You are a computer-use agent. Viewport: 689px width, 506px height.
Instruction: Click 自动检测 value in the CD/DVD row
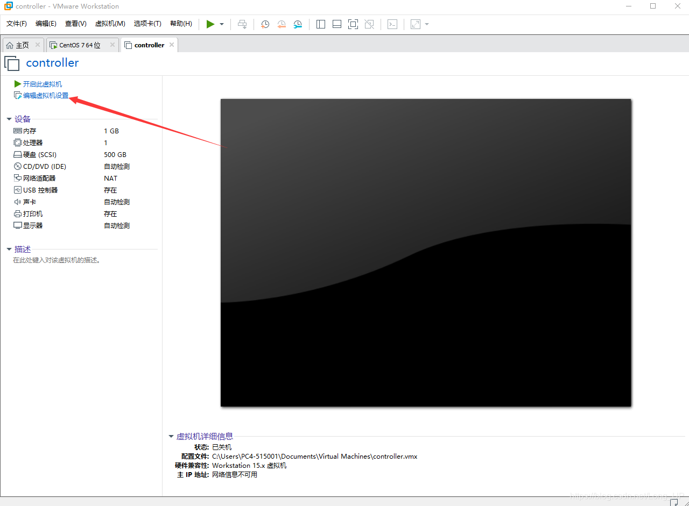click(117, 167)
